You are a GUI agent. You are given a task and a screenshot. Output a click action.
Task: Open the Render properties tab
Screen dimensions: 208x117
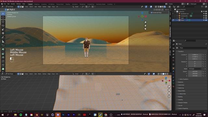173,48
